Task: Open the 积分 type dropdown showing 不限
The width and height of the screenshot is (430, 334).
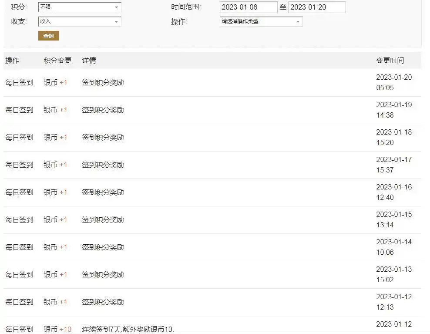Action: tap(80, 7)
